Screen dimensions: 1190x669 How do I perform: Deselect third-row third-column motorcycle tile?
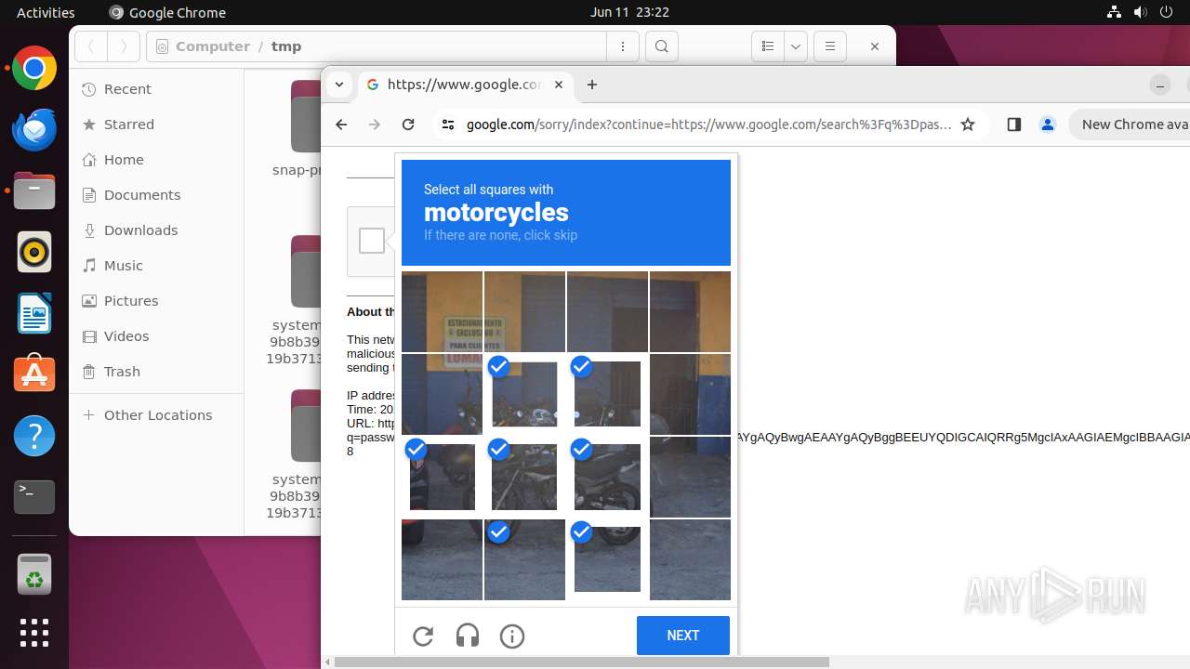click(607, 477)
